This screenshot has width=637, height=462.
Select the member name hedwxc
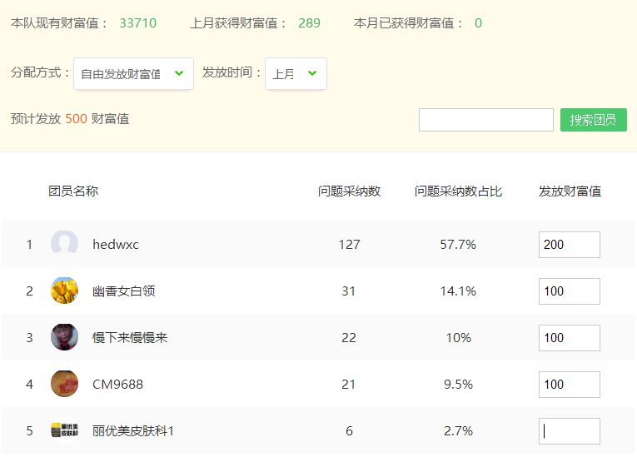coord(116,245)
